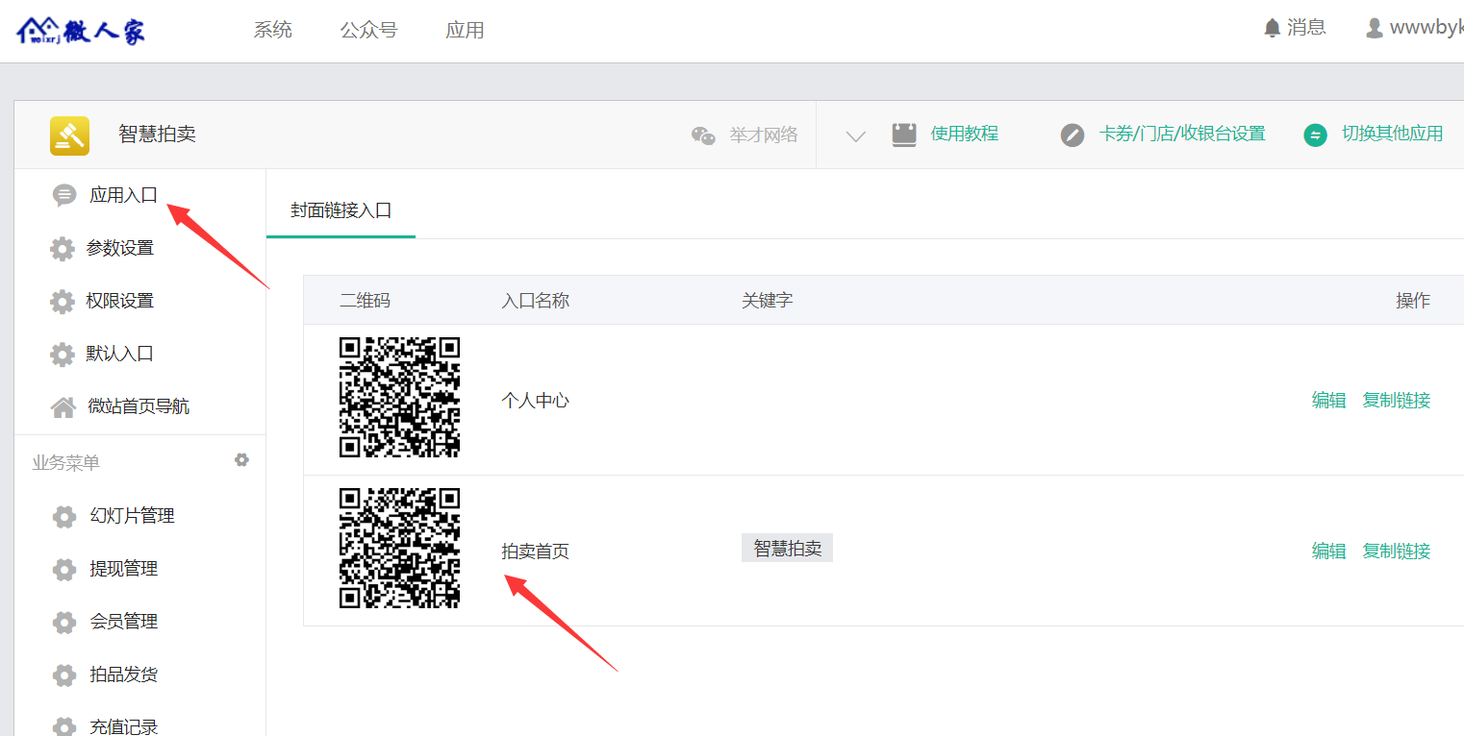This screenshot has width=1464, height=736.
Task: Open 权限设置 in the sidebar
Action: (120, 301)
